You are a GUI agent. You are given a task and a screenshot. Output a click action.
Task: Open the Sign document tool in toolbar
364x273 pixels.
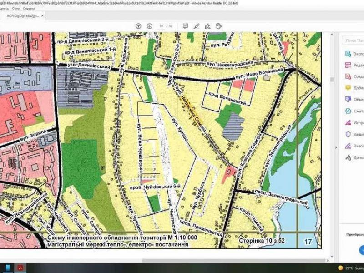(207, 26)
